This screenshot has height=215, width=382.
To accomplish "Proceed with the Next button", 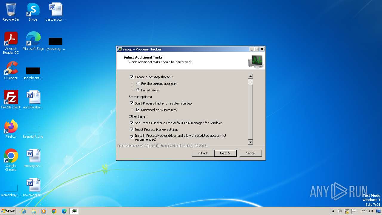I will pyautogui.click(x=225, y=153).
